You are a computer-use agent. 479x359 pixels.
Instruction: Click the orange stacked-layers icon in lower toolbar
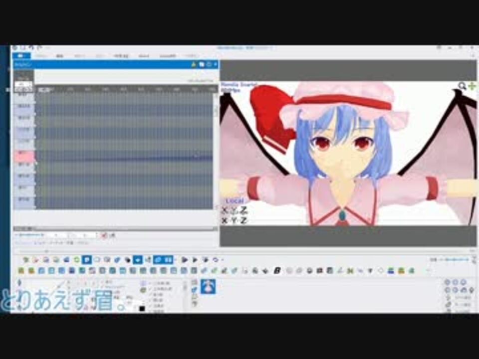401,270
